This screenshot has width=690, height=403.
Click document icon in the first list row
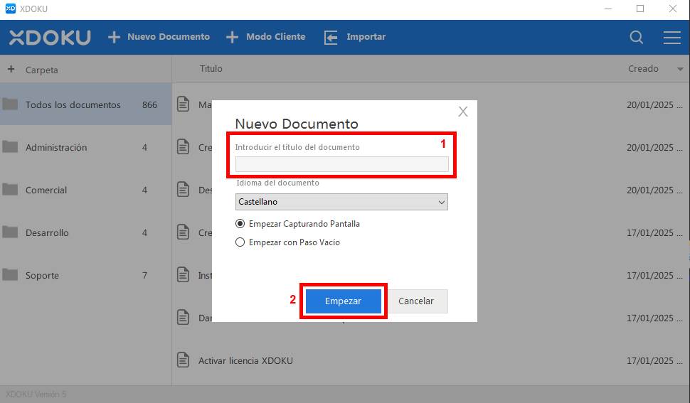coord(183,104)
